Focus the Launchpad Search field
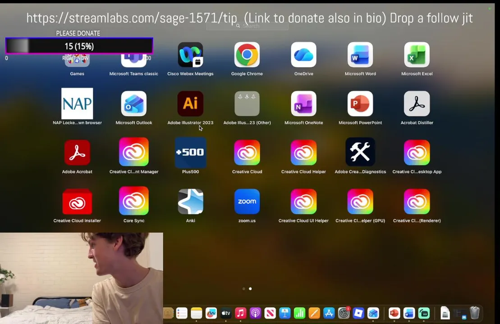Viewport: 500px width, 324px height. tap(247, 26)
